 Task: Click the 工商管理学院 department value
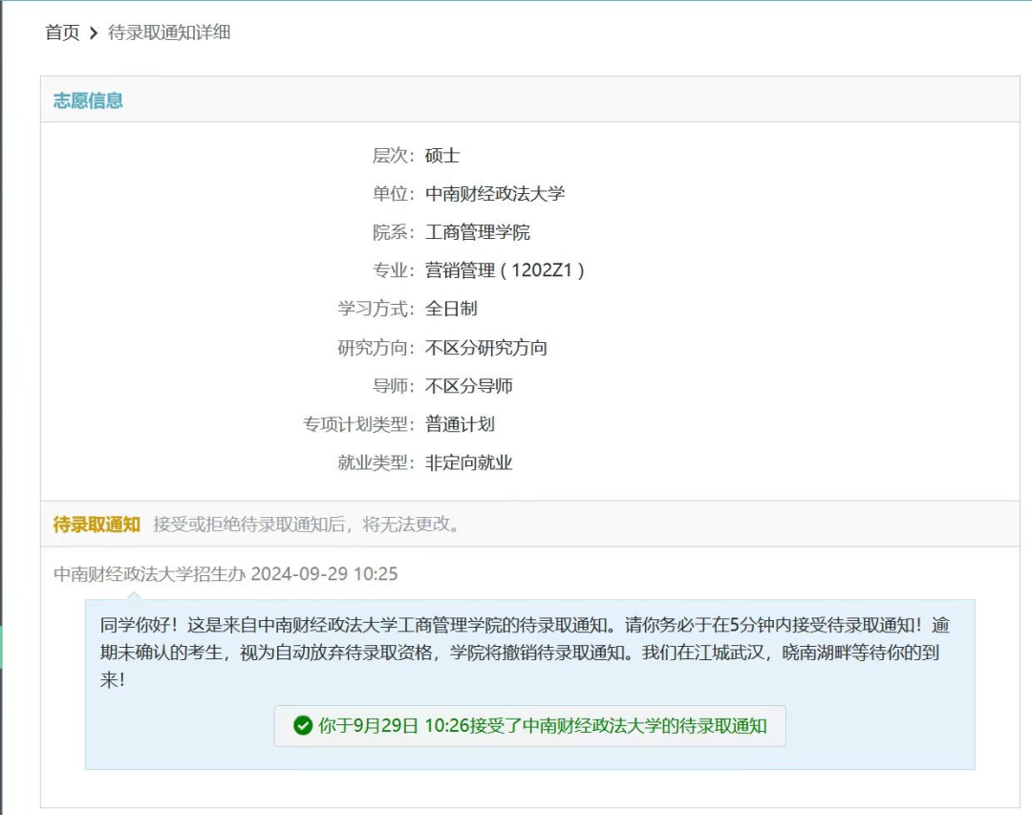click(477, 232)
